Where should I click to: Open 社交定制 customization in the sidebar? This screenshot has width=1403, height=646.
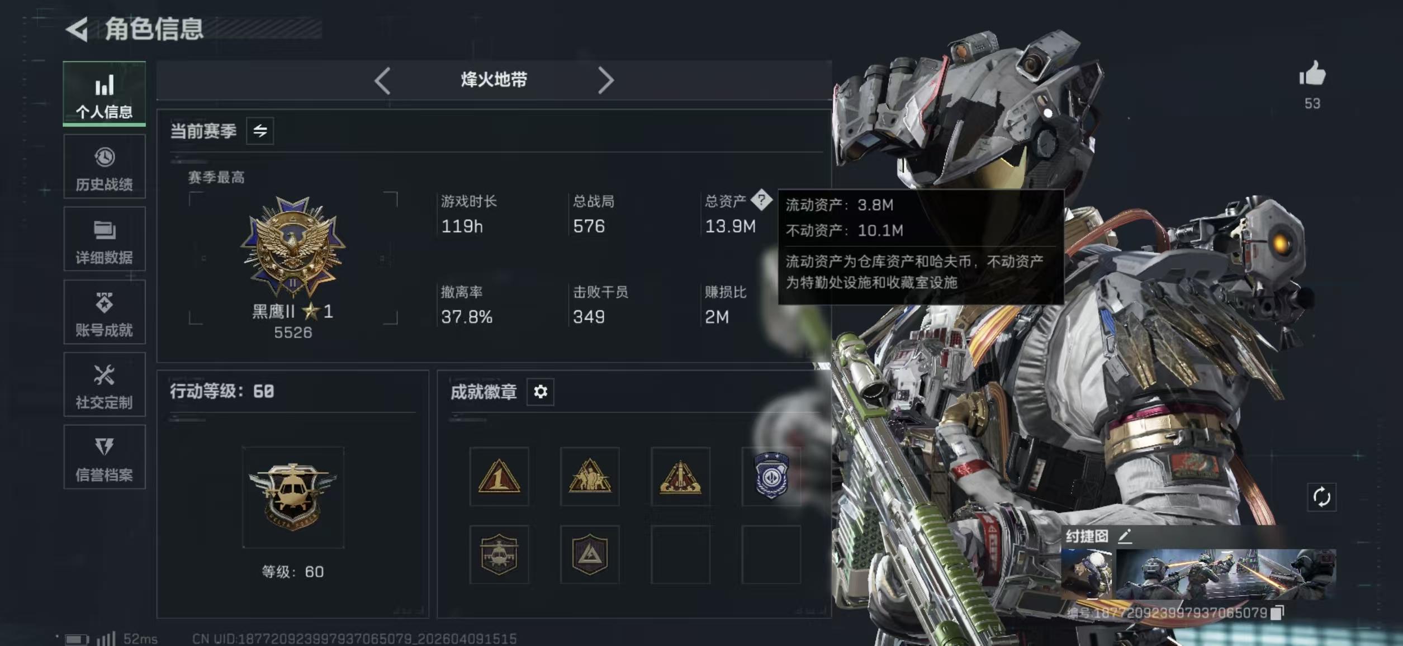105,384
